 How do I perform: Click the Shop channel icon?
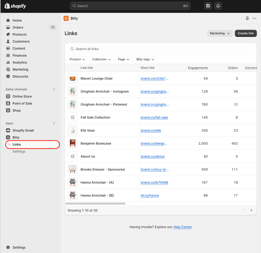(x=8, y=110)
